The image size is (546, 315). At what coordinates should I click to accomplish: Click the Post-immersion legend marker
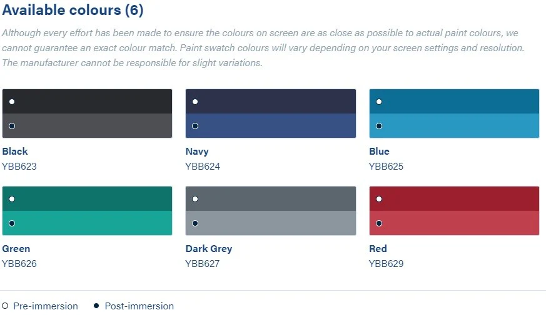click(x=96, y=306)
